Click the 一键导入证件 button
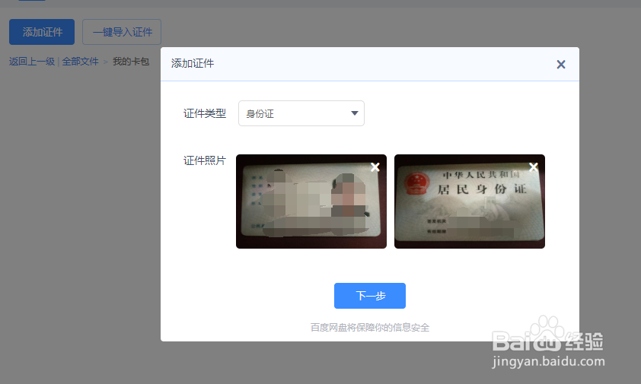Image resolution: width=641 pixels, height=384 pixels. (x=122, y=32)
